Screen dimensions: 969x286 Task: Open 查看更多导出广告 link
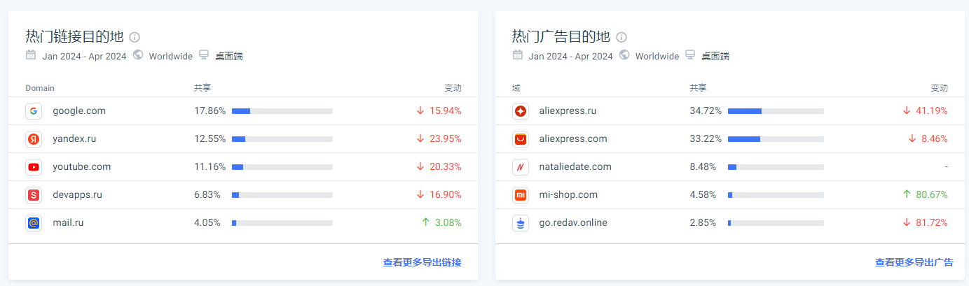pos(914,263)
